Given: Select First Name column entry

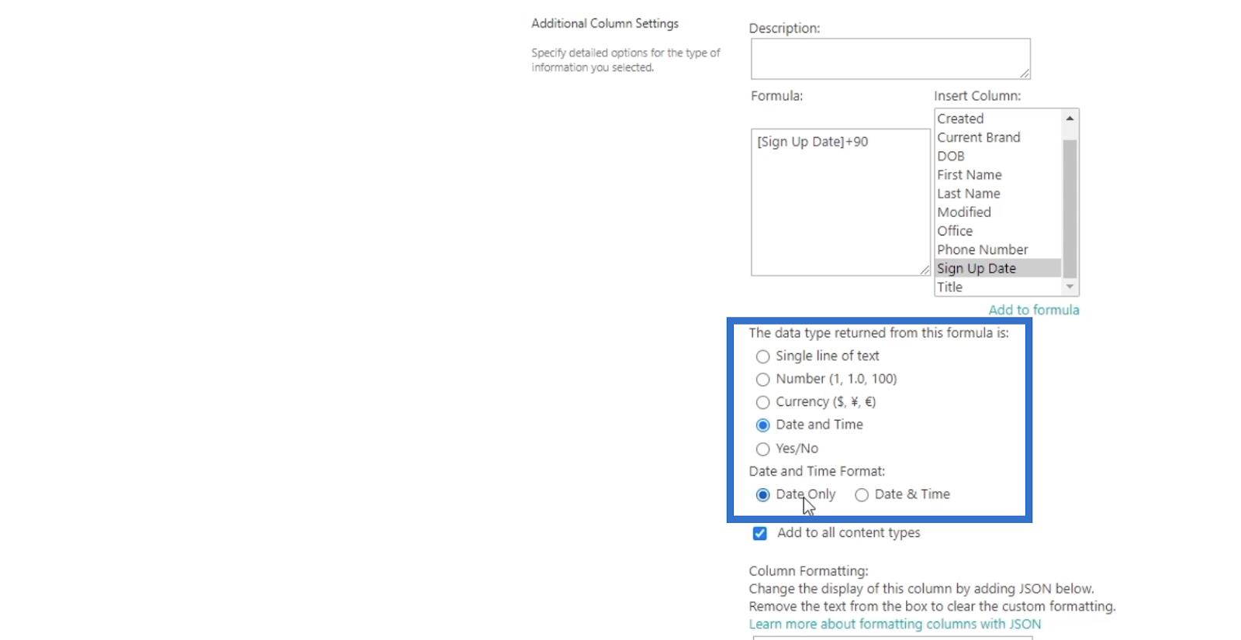Looking at the screenshot, I should pyautogui.click(x=998, y=175).
